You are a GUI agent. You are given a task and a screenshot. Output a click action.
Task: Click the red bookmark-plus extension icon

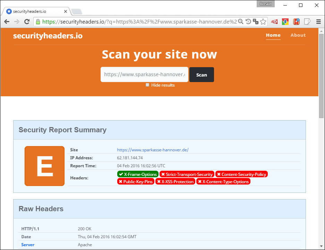point(297,21)
